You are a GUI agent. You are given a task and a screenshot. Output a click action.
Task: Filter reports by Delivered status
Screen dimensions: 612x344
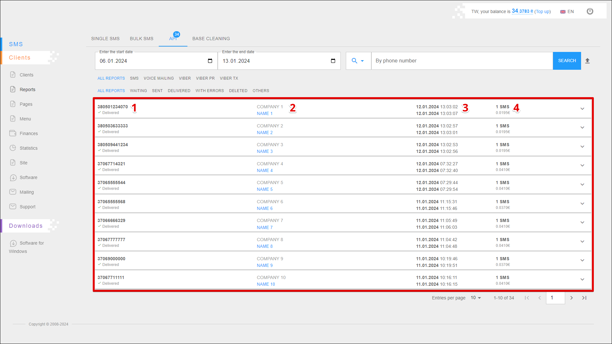tap(179, 91)
